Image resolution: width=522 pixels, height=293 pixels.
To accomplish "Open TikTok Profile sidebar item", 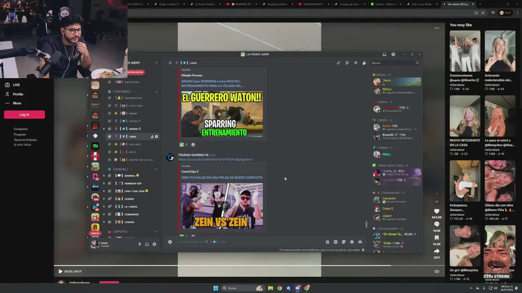I will 14,94.
